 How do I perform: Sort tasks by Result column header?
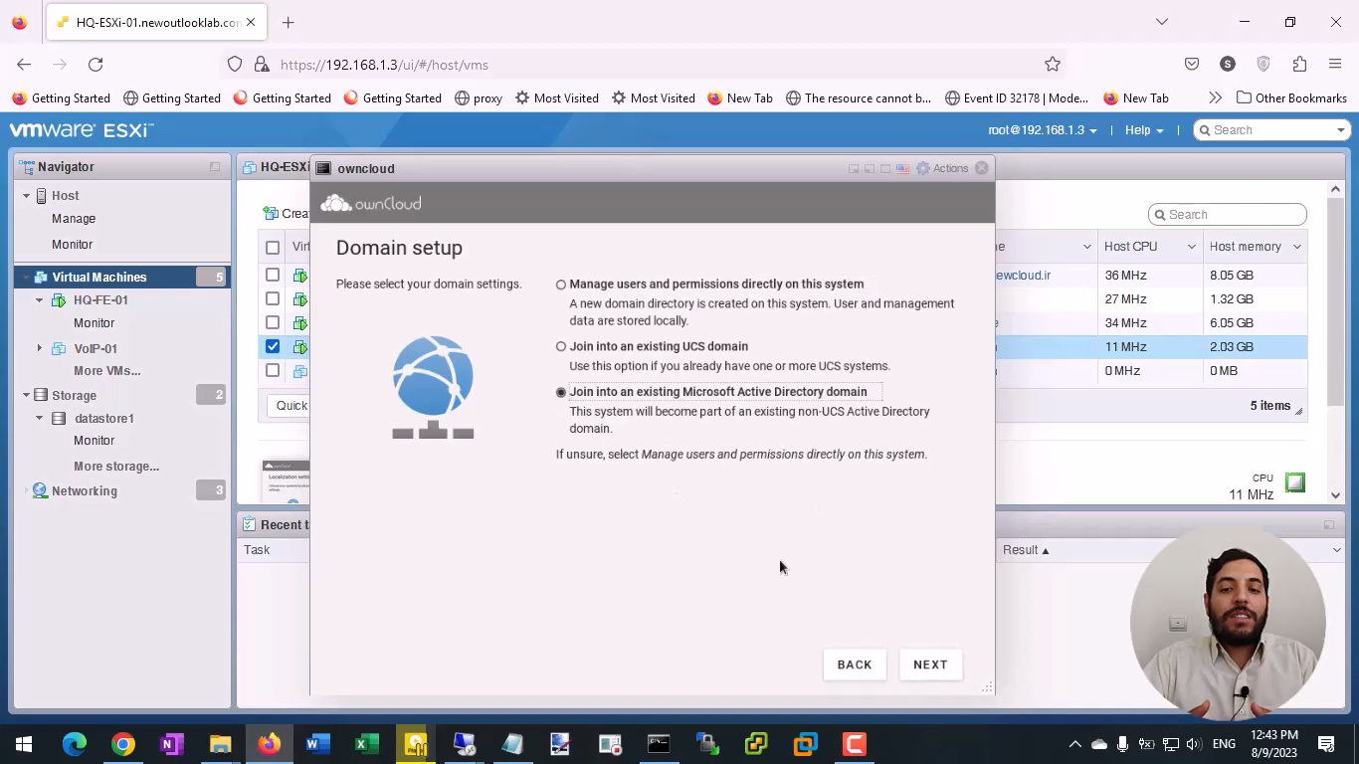pos(1026,550)
